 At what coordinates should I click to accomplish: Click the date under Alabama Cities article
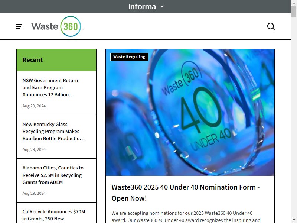[x=34, y=193]
